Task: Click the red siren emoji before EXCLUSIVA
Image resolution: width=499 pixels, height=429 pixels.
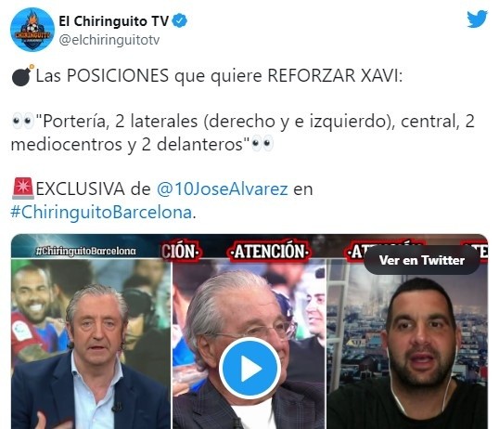Action: [22, 188]
